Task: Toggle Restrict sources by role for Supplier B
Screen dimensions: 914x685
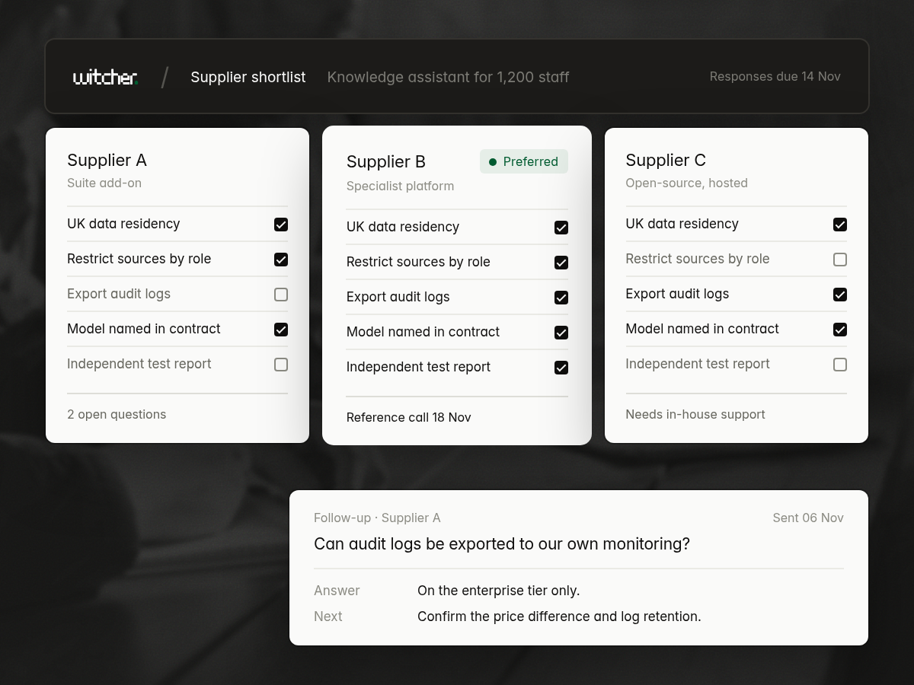Action: coord(561,263)
